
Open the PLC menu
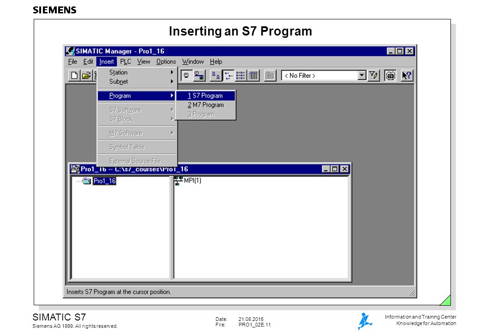pyautogui.click(x=126, y=61)
